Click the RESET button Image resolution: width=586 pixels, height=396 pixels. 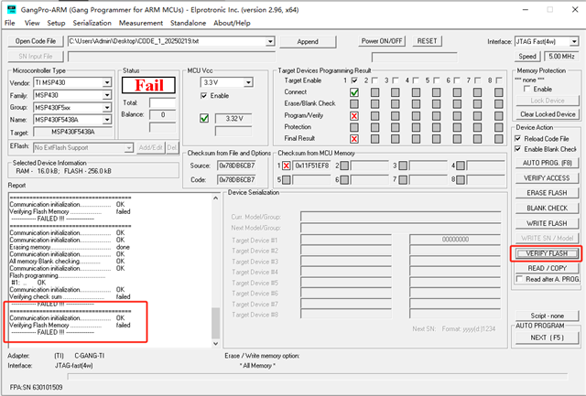pyautogui.click(x=427, y=41)
